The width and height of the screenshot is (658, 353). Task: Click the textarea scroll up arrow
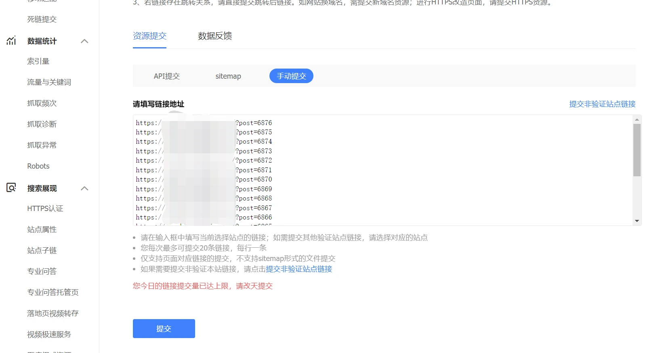(x=637, y=119)
